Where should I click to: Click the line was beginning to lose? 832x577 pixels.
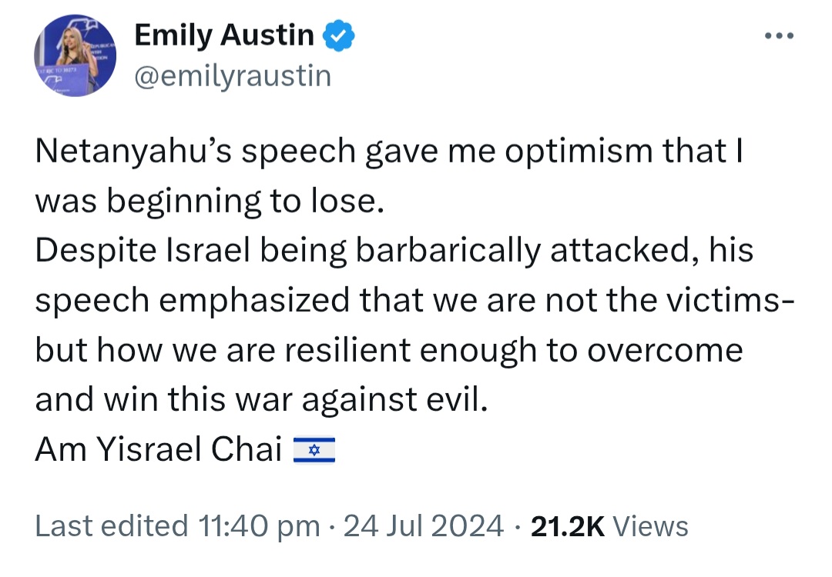coord(209,202)
